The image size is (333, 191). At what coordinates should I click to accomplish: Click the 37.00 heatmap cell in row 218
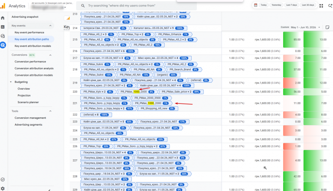(x=293, y=69)
